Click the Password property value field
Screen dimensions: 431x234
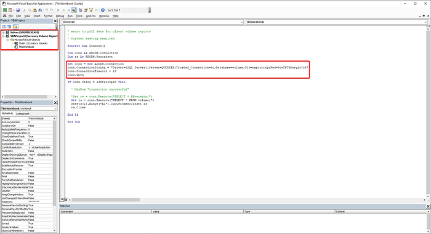pos(40,202)
